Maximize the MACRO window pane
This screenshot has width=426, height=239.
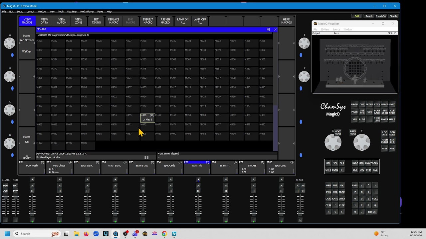[268, 30]
